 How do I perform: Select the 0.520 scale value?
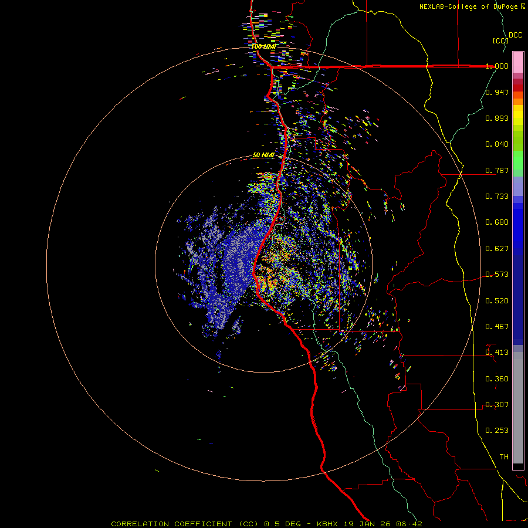(x=497, y=301)
